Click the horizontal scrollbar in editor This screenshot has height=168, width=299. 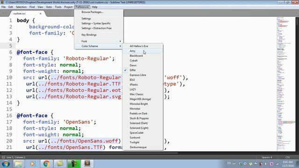(90, 153)
